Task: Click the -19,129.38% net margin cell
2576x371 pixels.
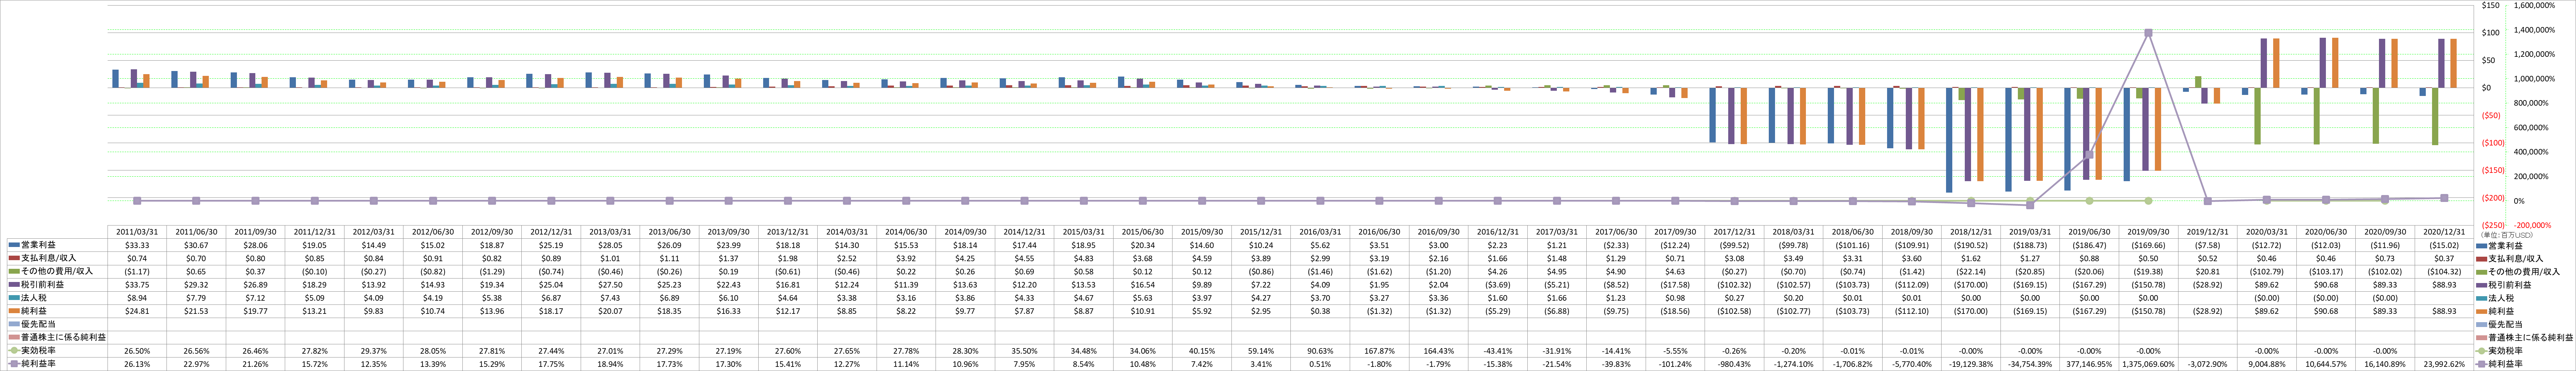Action: 1971,364
